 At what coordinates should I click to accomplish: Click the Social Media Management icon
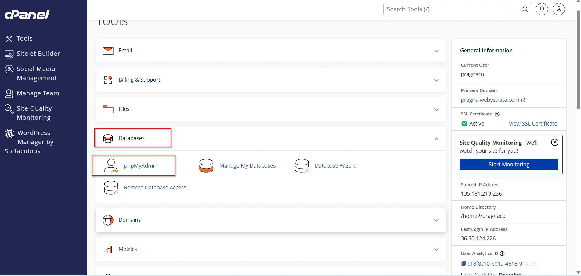coord(9,69)
